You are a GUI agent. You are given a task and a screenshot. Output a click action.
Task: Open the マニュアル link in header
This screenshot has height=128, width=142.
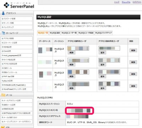tap(126, 2)
